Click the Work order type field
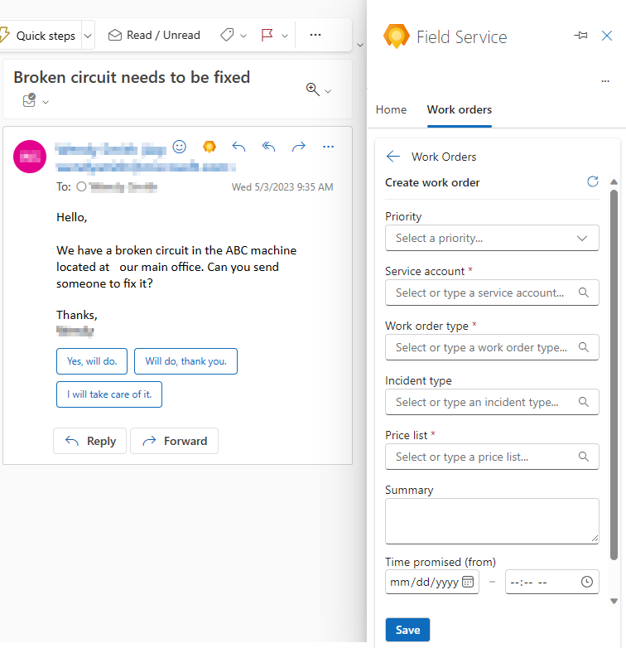The height and width of the screenshot is (648, 626). (x=492, y=347)
